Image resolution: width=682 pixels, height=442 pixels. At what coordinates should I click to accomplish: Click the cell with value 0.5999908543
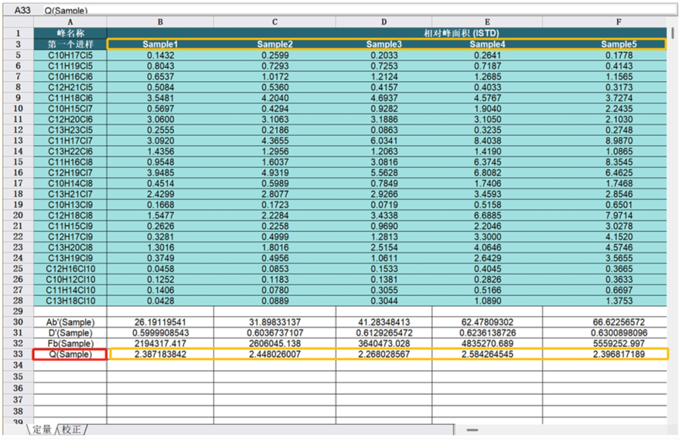pos(160,333)
